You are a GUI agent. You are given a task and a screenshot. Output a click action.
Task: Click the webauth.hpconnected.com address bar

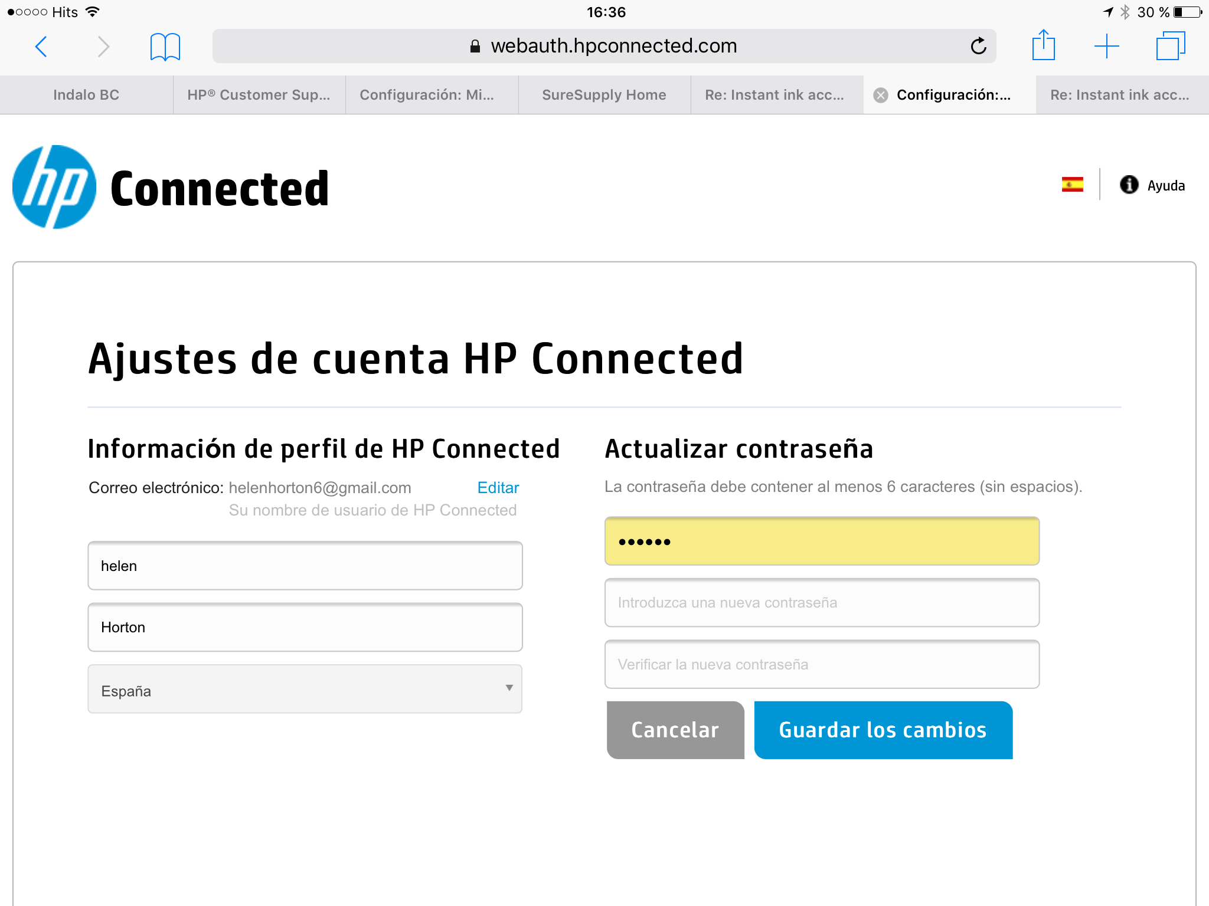[604, 45]
